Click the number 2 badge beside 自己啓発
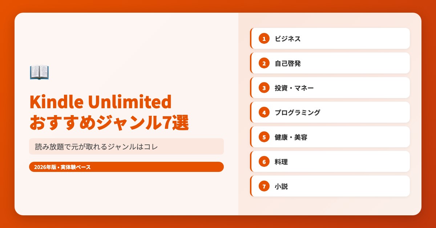 click(264, 63)
